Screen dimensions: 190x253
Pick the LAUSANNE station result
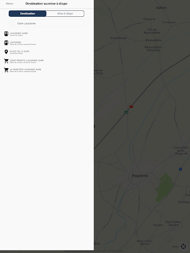coord(23,43)
